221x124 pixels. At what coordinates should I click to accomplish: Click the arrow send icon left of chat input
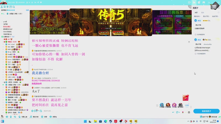[x=32, y=111]
